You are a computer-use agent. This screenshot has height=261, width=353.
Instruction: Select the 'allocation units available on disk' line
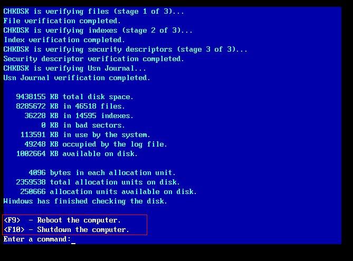[x=108, y=191]
